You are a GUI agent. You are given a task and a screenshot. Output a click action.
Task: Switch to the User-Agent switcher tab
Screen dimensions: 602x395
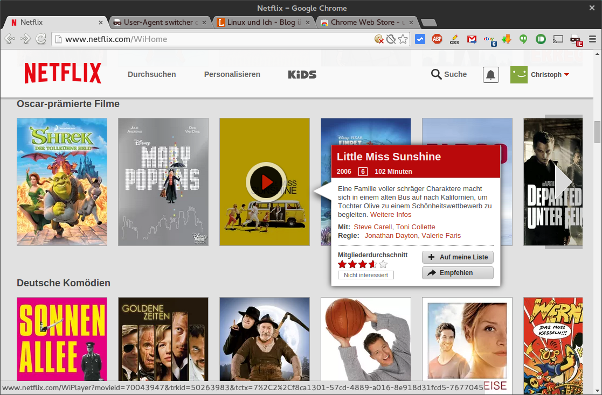(x=156, y=23)
